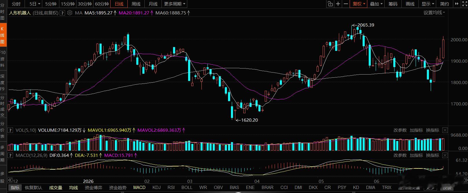Image resolution: width=468 pixels, height=193 pixels.
Task: Select the TRIX indicator
Action: (387, 188)
